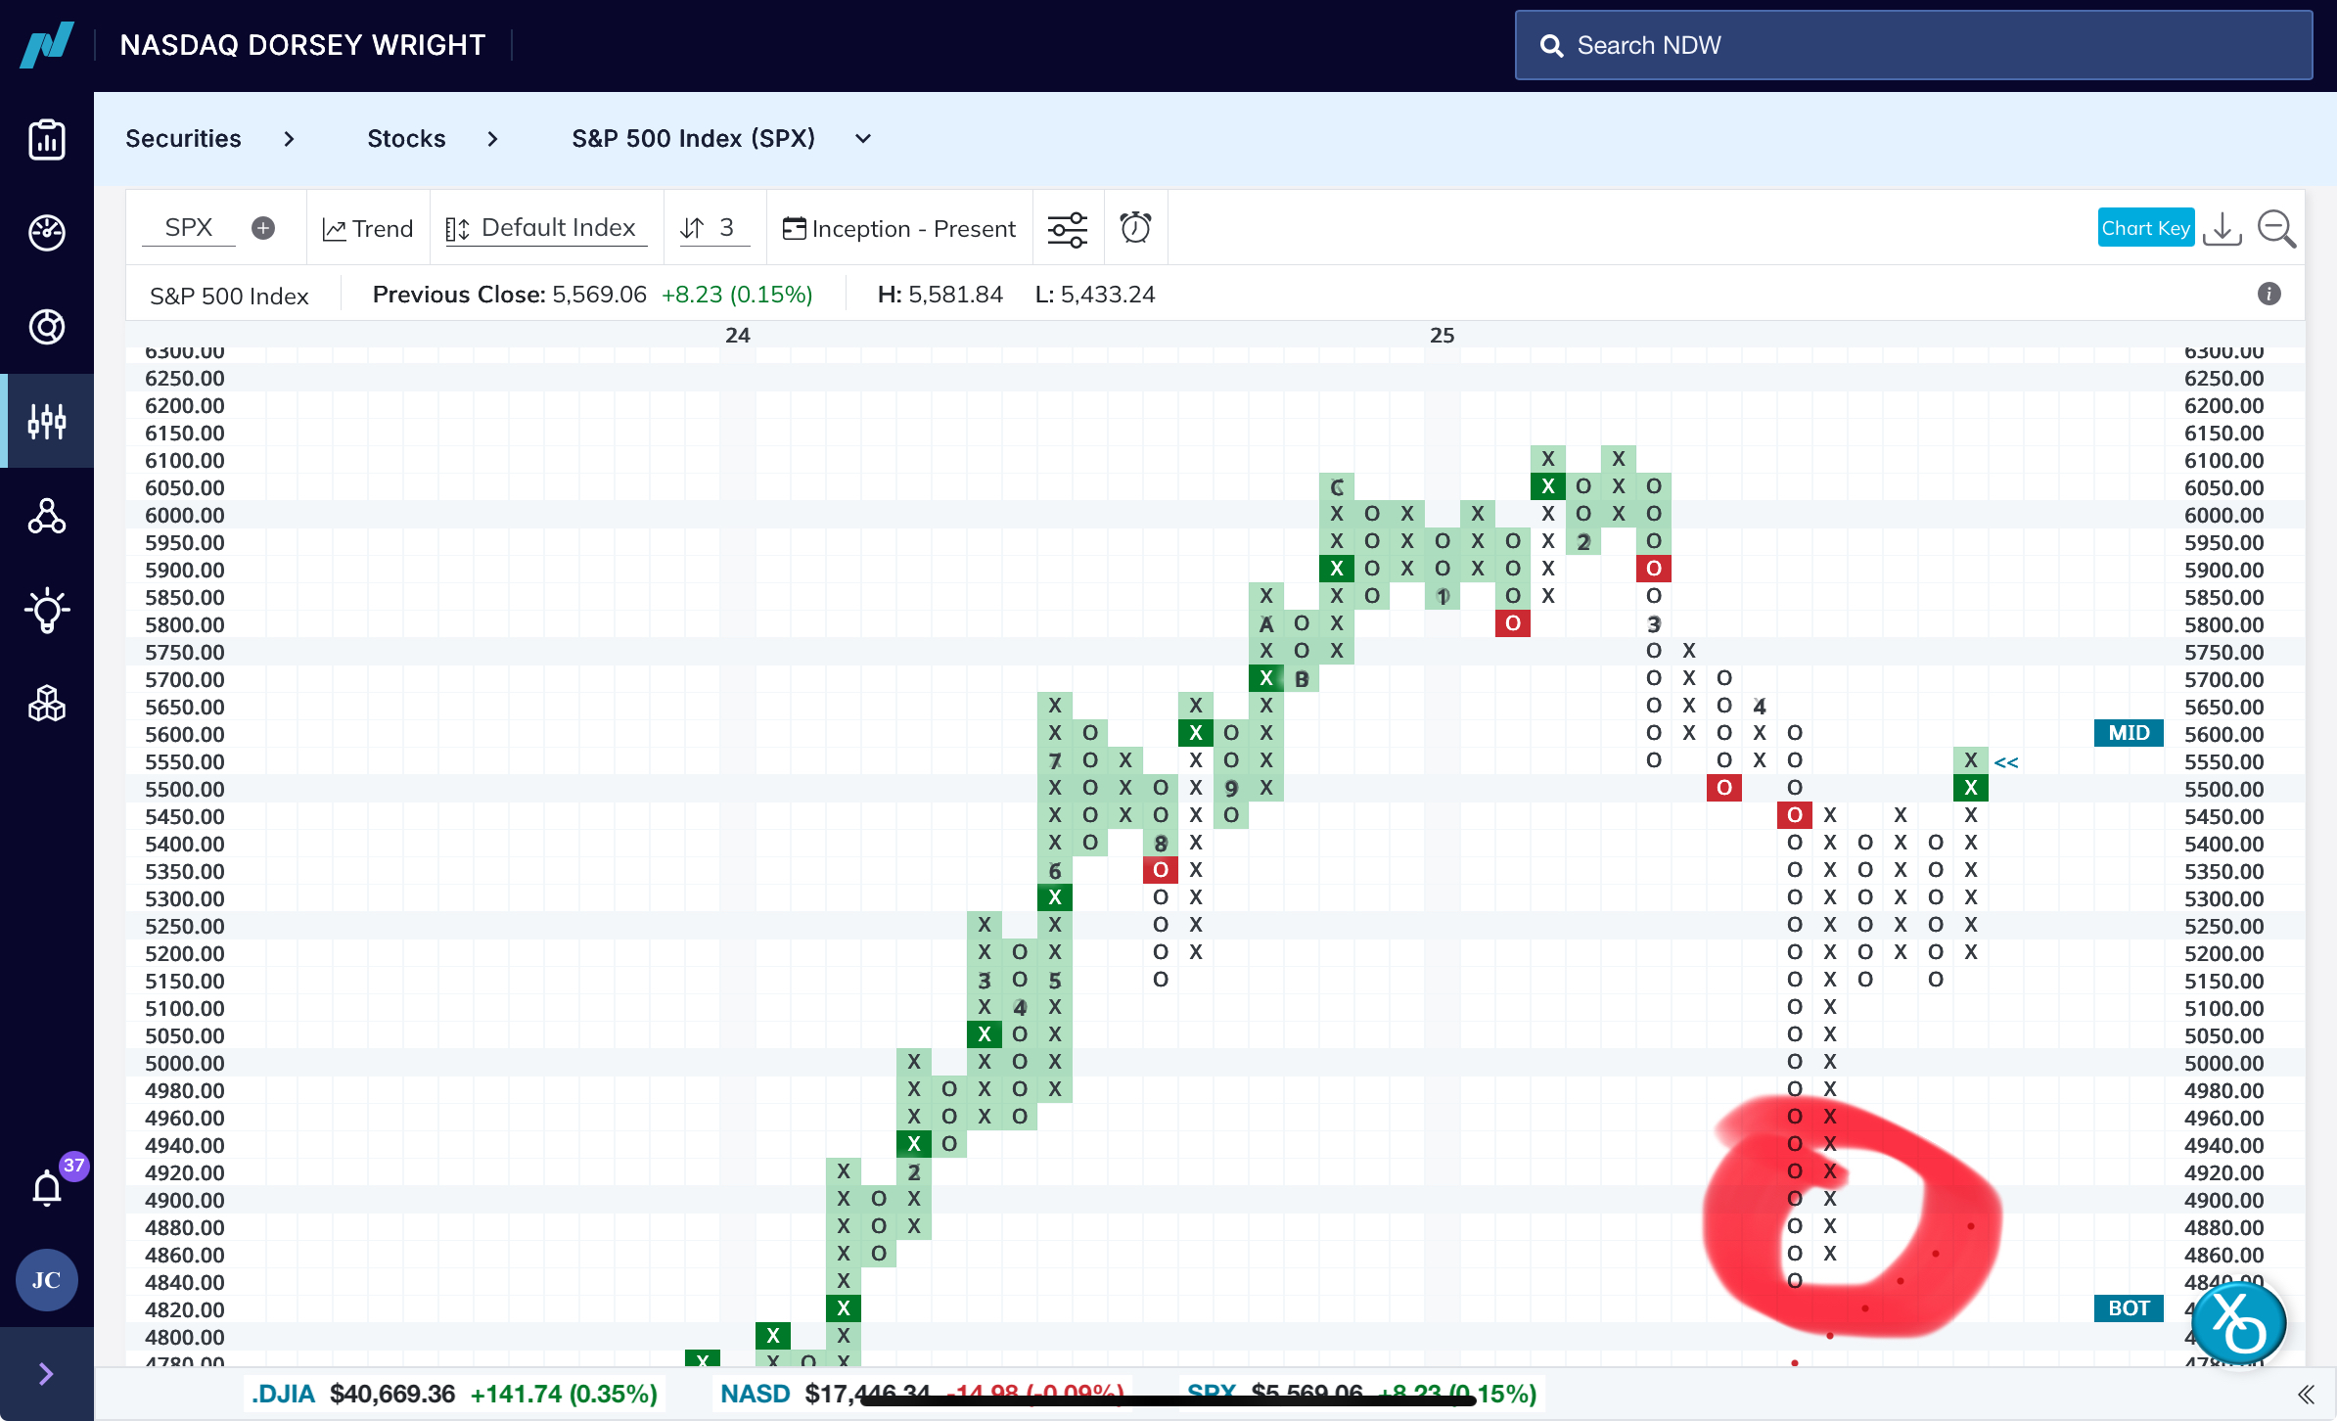Click the MID marker label
Viewport: 2337px width, 1421px height.
point(2129,733)
